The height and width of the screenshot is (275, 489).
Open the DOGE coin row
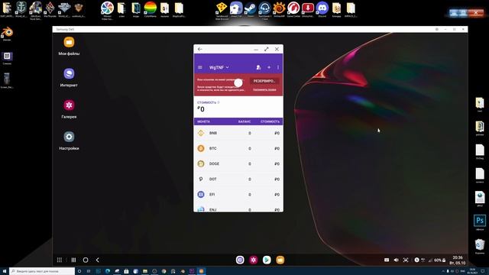tap(238, 163)
